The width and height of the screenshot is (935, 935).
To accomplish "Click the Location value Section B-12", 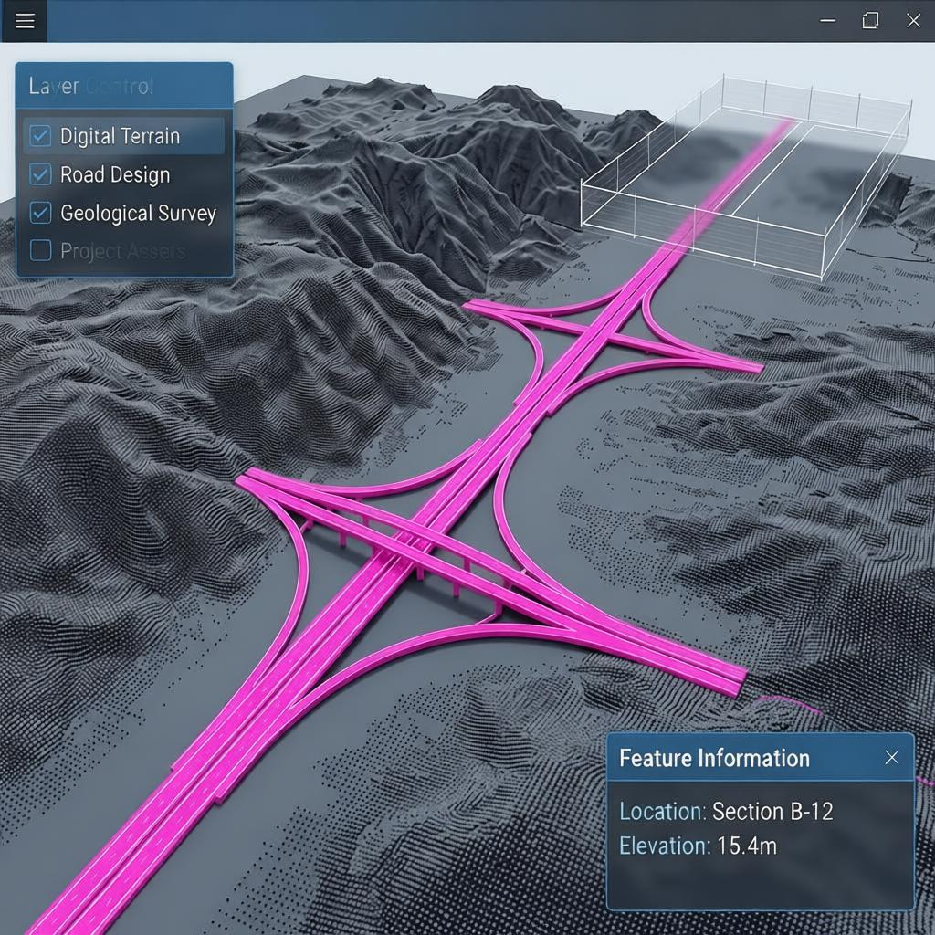I will coord(772,812).
